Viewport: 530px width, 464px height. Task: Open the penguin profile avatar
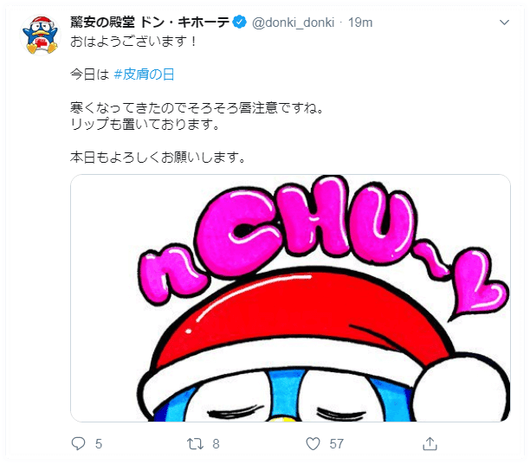[x=41, y=35]
